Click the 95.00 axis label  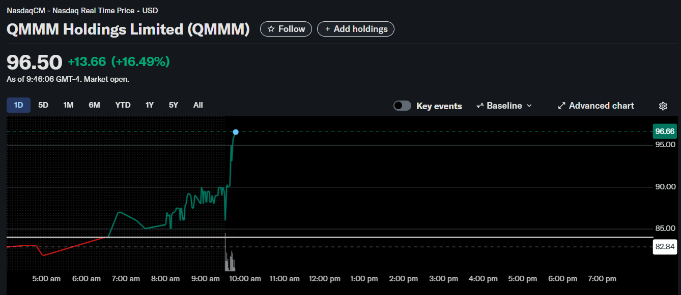(x=665, y=145)
